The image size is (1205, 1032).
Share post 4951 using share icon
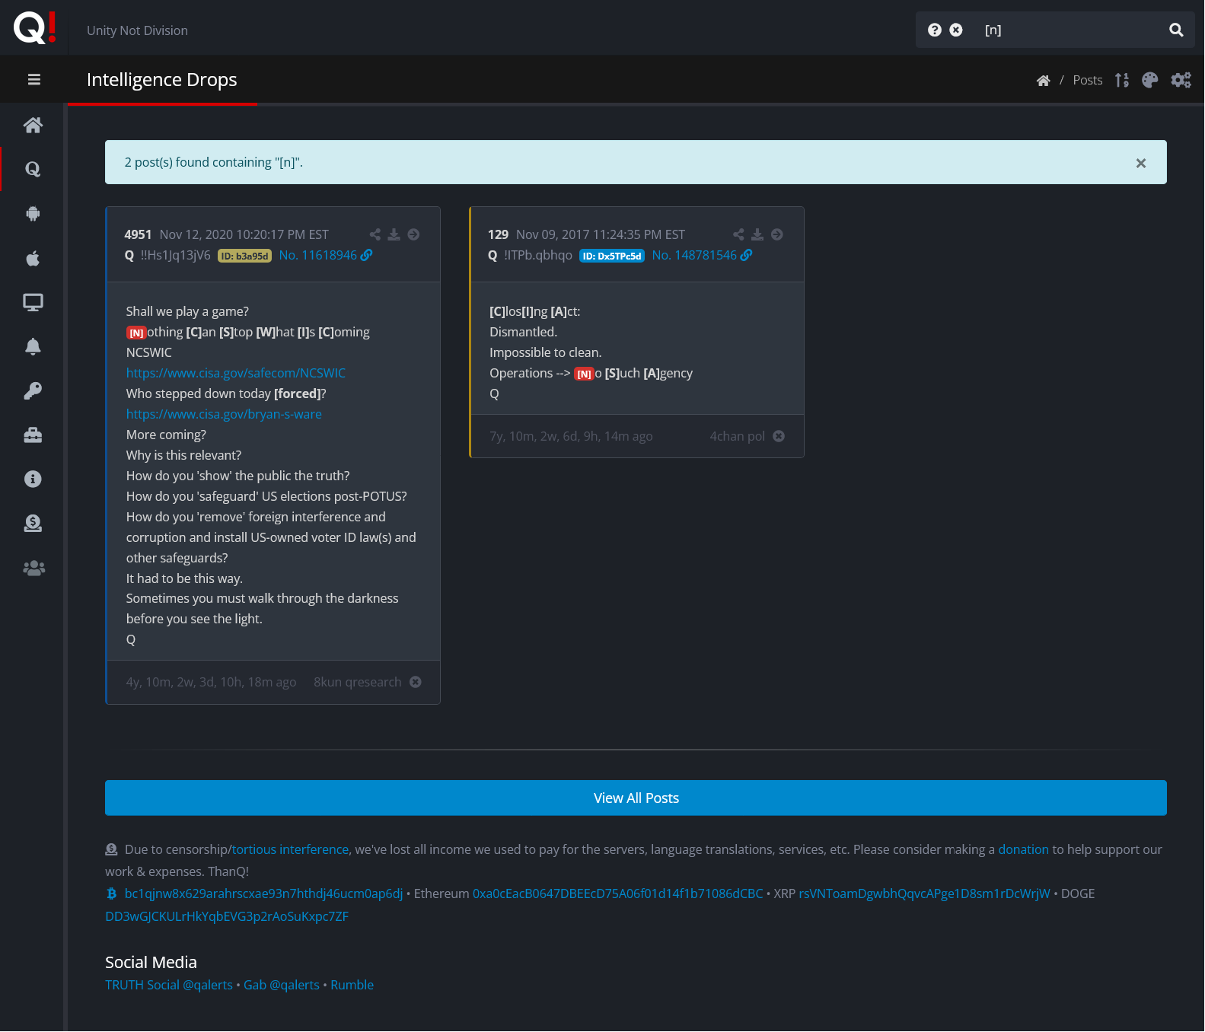(x=375, y=234)
